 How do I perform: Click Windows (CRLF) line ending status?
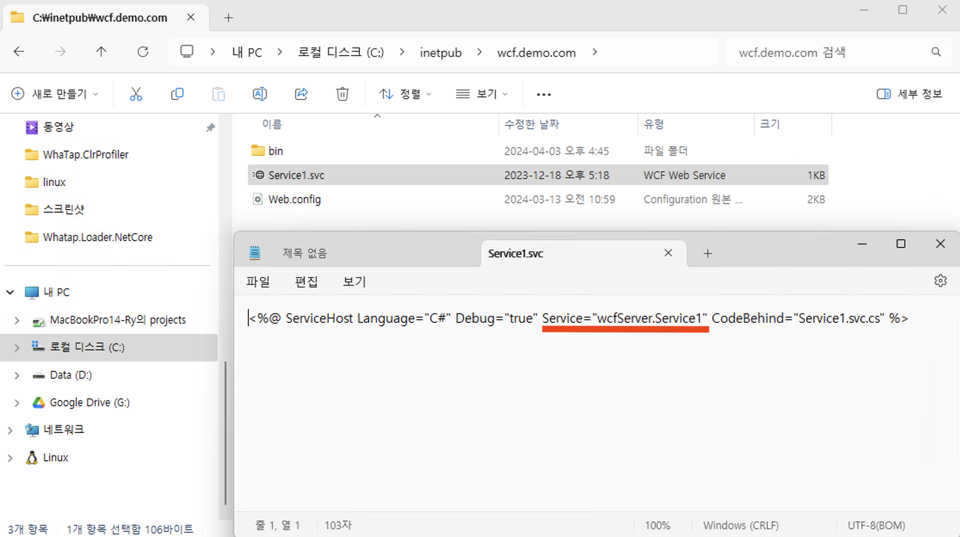coord(741,525)
